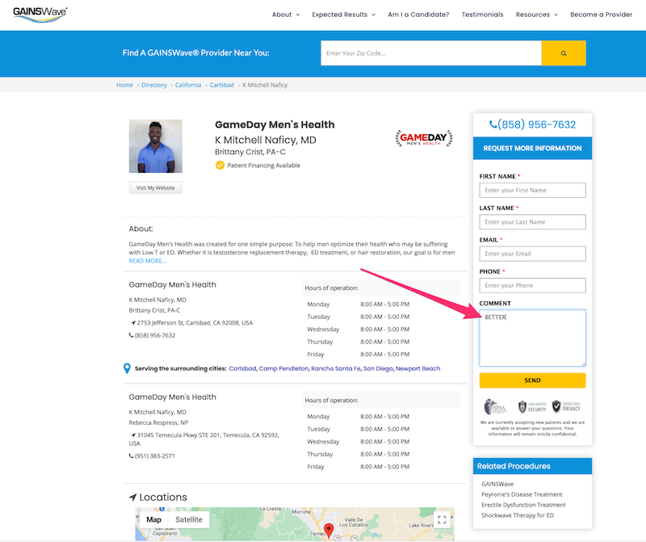Click the READ MORE link
The image size is (646, 542).
[148, 261]
